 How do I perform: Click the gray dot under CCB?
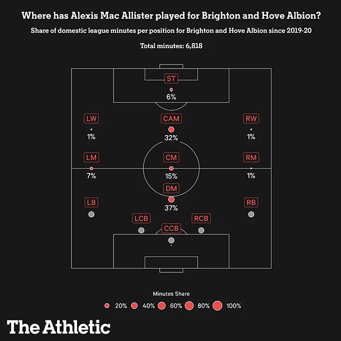coord(171,240)
